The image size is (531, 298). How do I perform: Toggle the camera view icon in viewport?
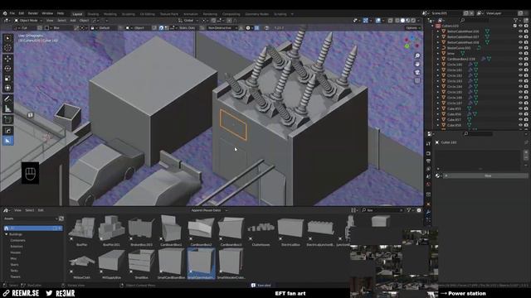click(x=417, y=72)
